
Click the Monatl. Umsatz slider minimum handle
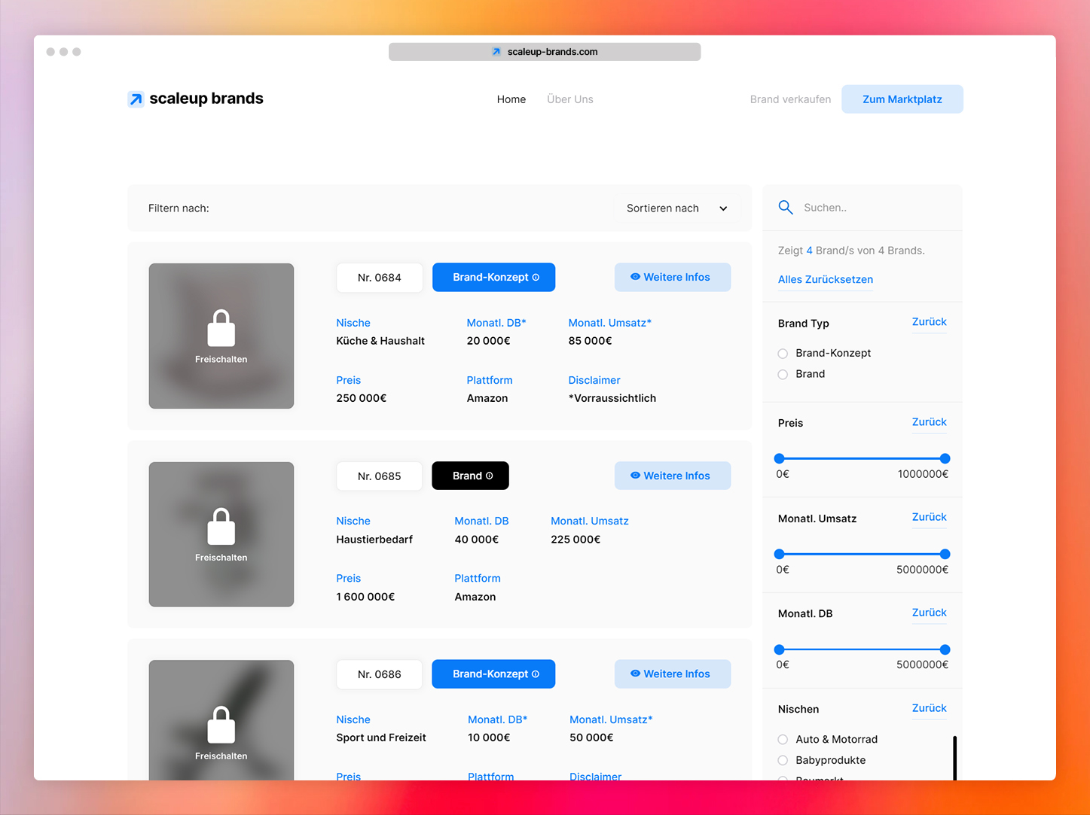[780, 554]
